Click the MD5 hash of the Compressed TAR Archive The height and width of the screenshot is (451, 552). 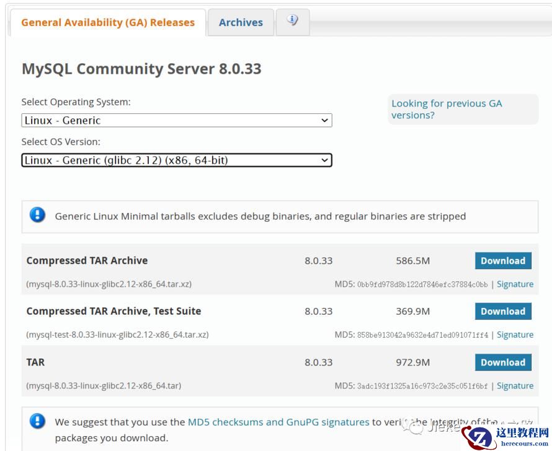click(x=422, y=284)
